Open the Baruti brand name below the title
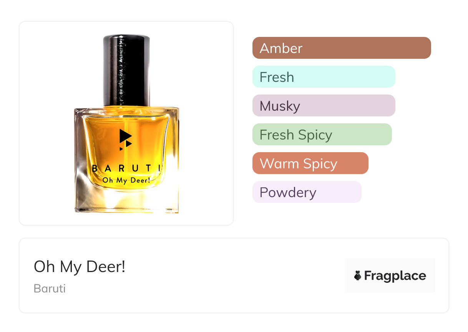The image size is (468, 332). [50, 288]
